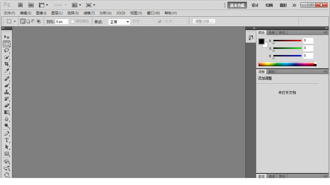
Task: Select the Clone Stamp tool
Action: click(7, 92)
